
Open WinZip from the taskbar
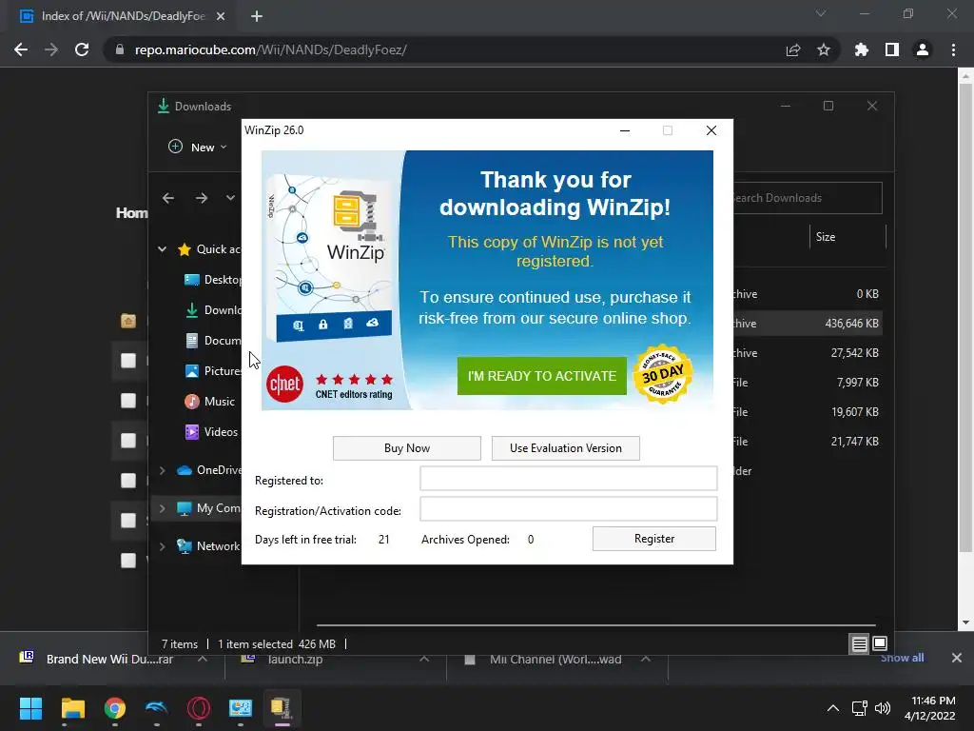(282, 708)
